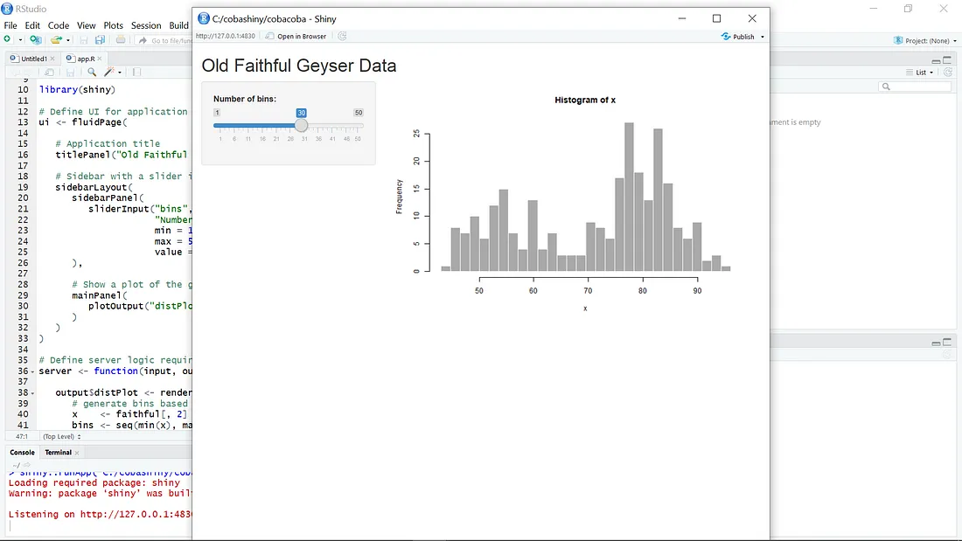
Task: Click the Code Tools magic wand icon
Action: click(x=108, y=72)
